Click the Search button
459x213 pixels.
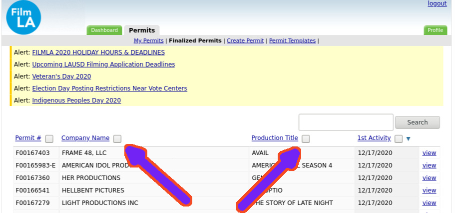[418, 122]
